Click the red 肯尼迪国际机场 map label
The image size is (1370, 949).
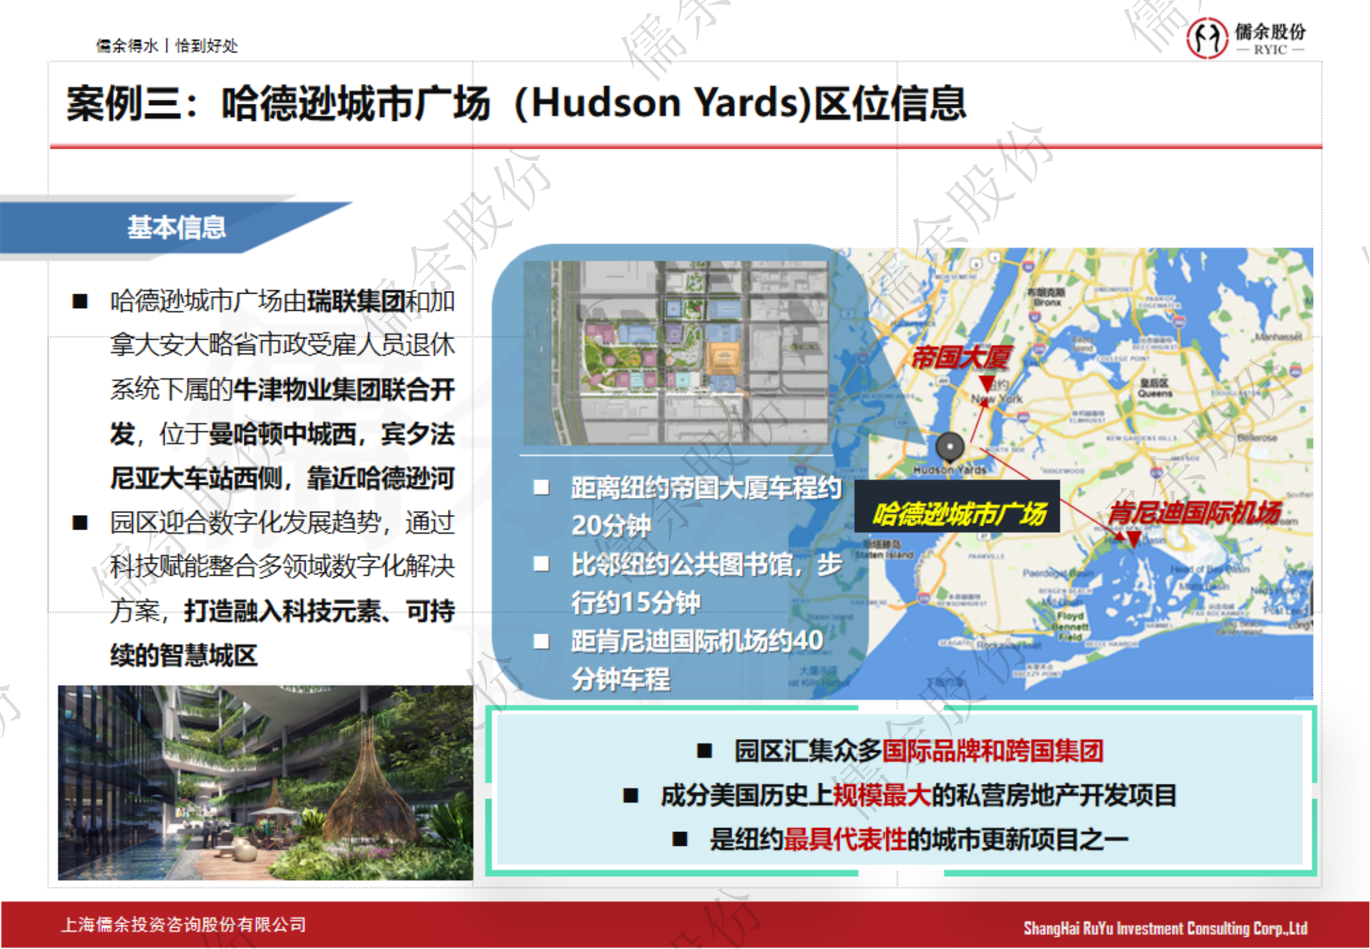point(1194,512)
